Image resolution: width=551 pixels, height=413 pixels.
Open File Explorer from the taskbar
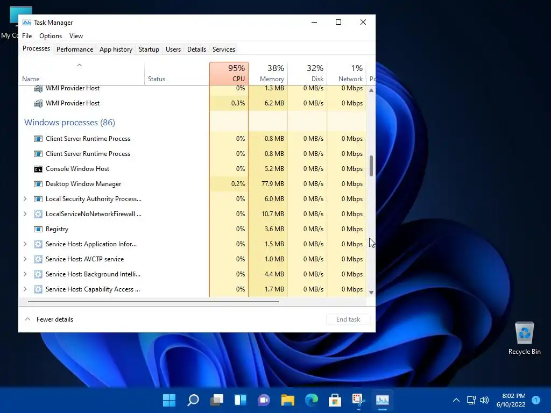(x=287, y=400)
